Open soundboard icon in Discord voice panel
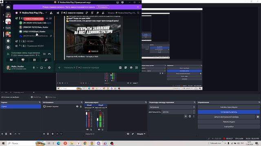This screenshot has width=261, height=146. tap(46, 60)
